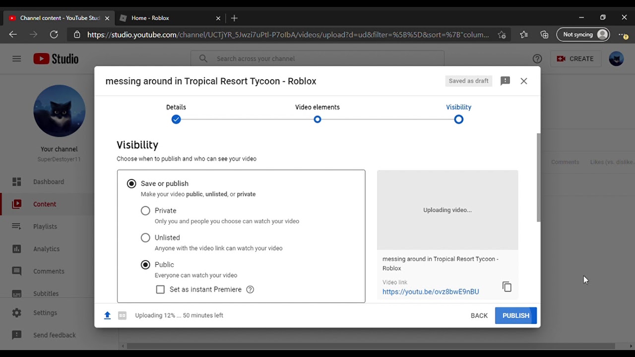Select the Visibility step

pyautogui.click(x=458, y=114)
